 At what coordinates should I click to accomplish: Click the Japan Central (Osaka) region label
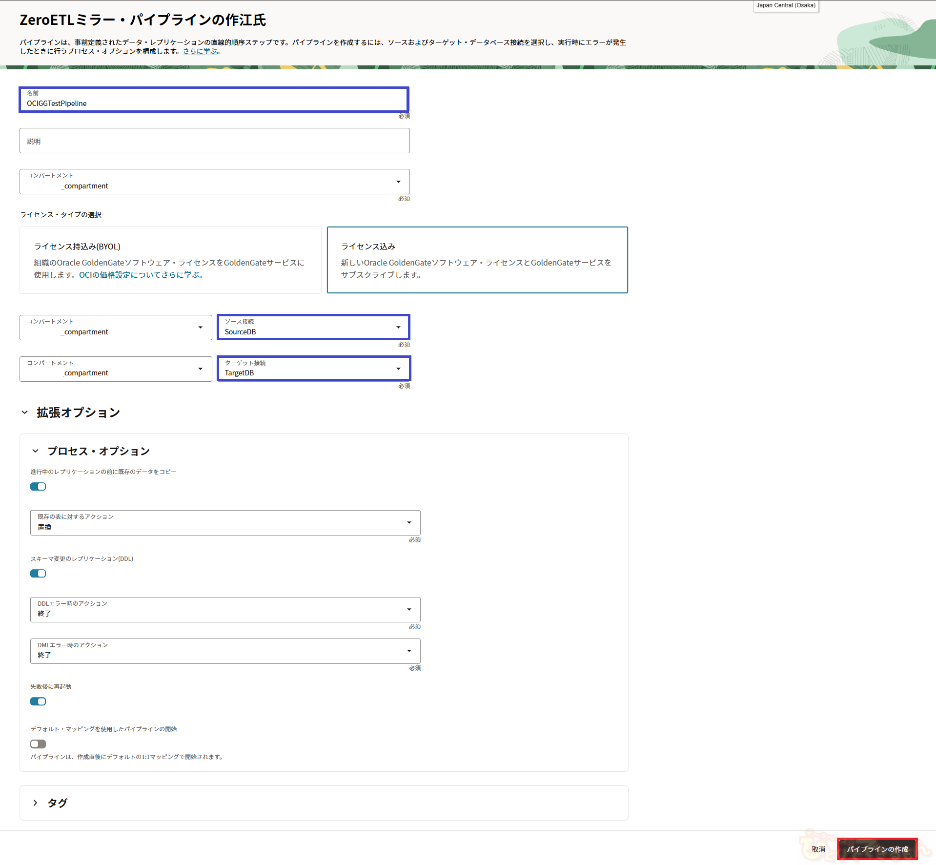tap(786, 5)
